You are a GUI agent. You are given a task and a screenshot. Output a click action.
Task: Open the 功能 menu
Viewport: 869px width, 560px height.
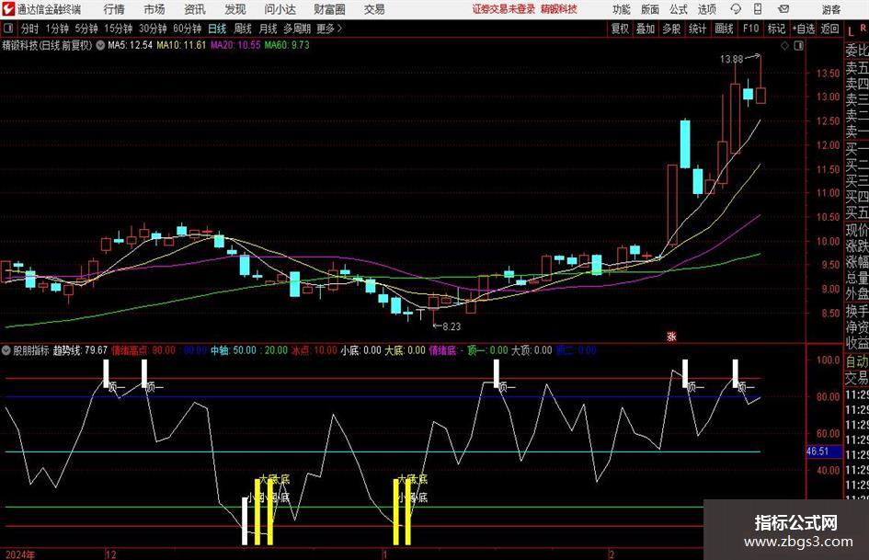point(622,9)
